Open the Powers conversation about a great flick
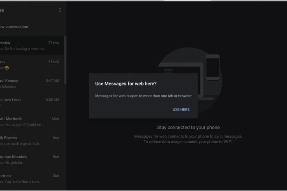287x191 pixels. (32, 140)
